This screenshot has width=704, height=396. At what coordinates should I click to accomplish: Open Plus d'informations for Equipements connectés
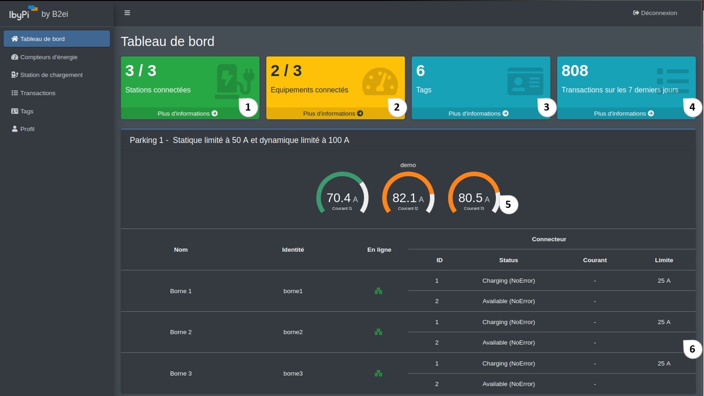point(333,113)
